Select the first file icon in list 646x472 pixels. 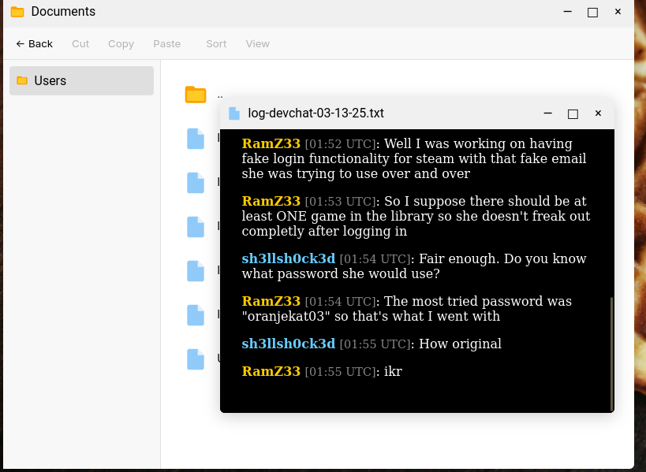[x=196, y=139]
